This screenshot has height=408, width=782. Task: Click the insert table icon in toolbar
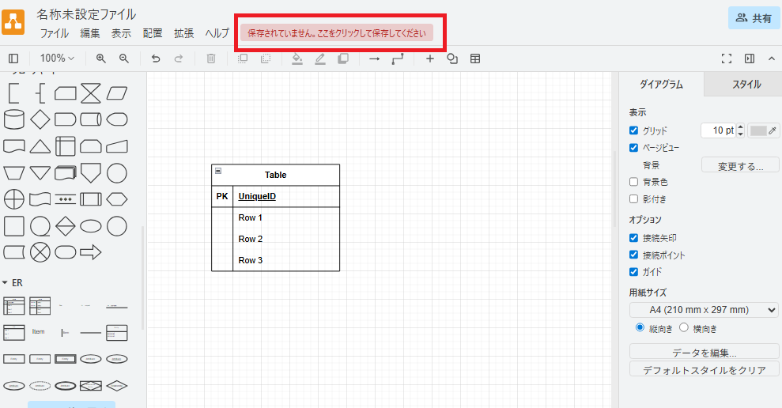475,59
